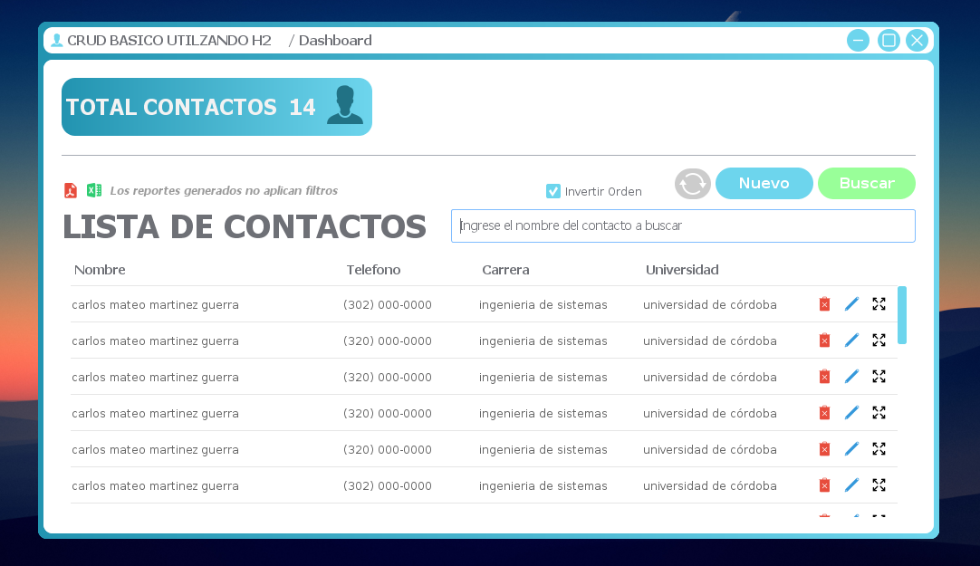
Task: Expand details of the fourth row contact
Action: pyautogui.click(x=879, y=413)
